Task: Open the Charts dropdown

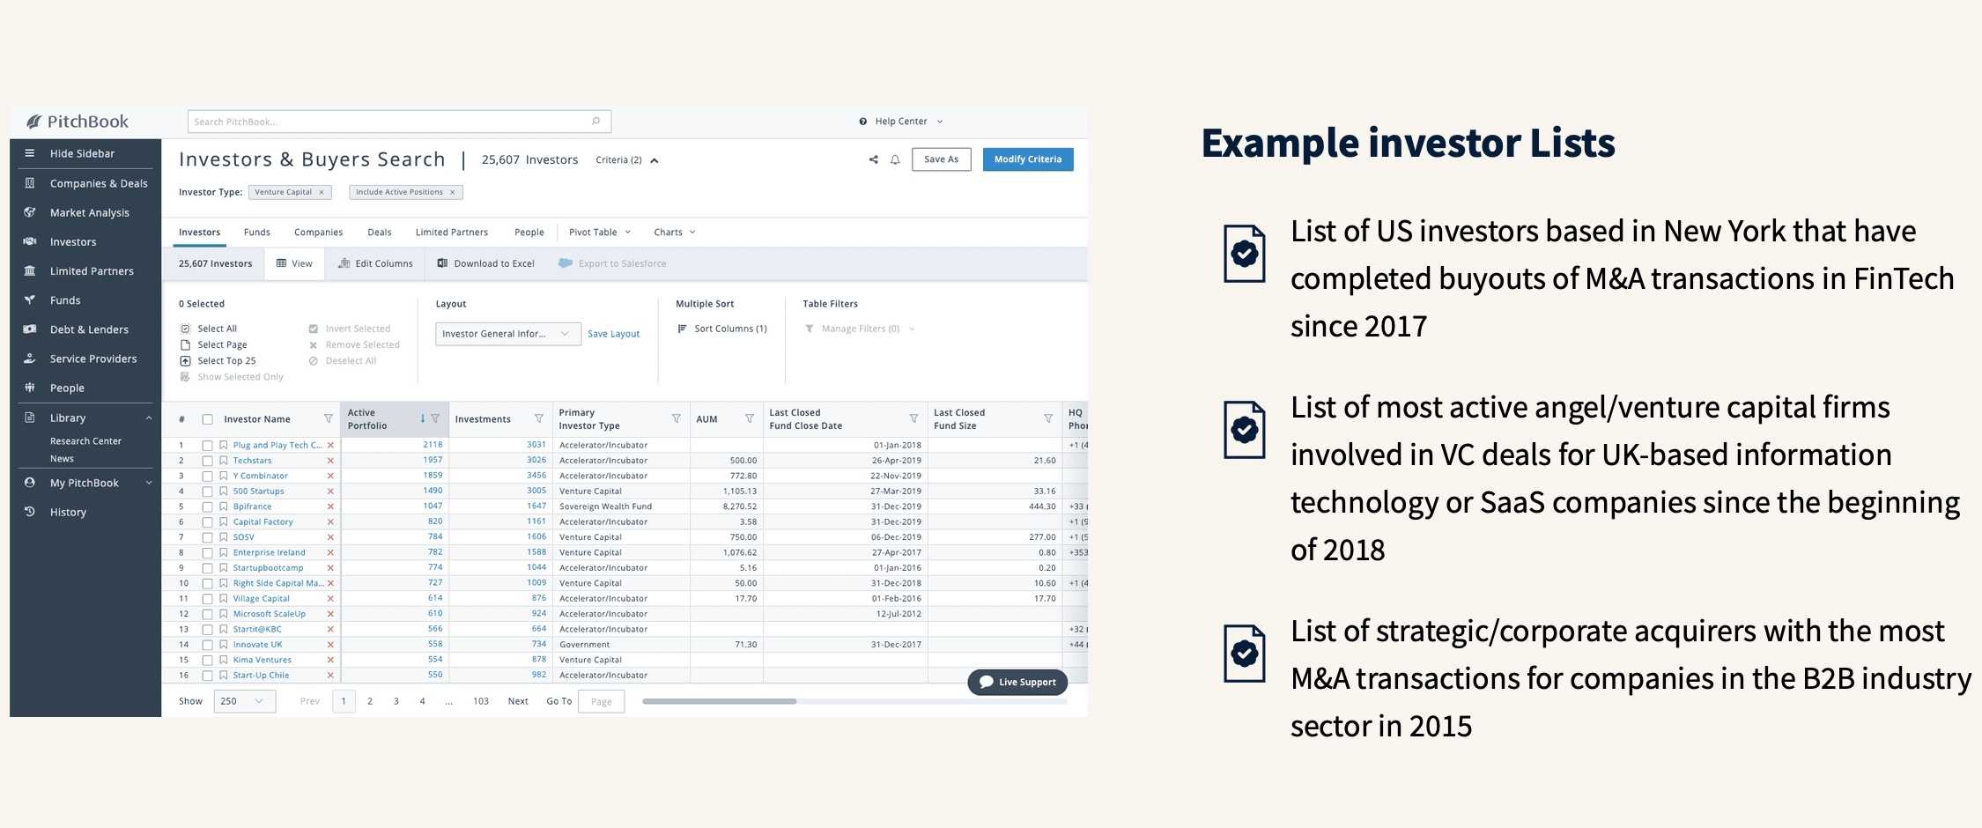Action: (675, 233)
